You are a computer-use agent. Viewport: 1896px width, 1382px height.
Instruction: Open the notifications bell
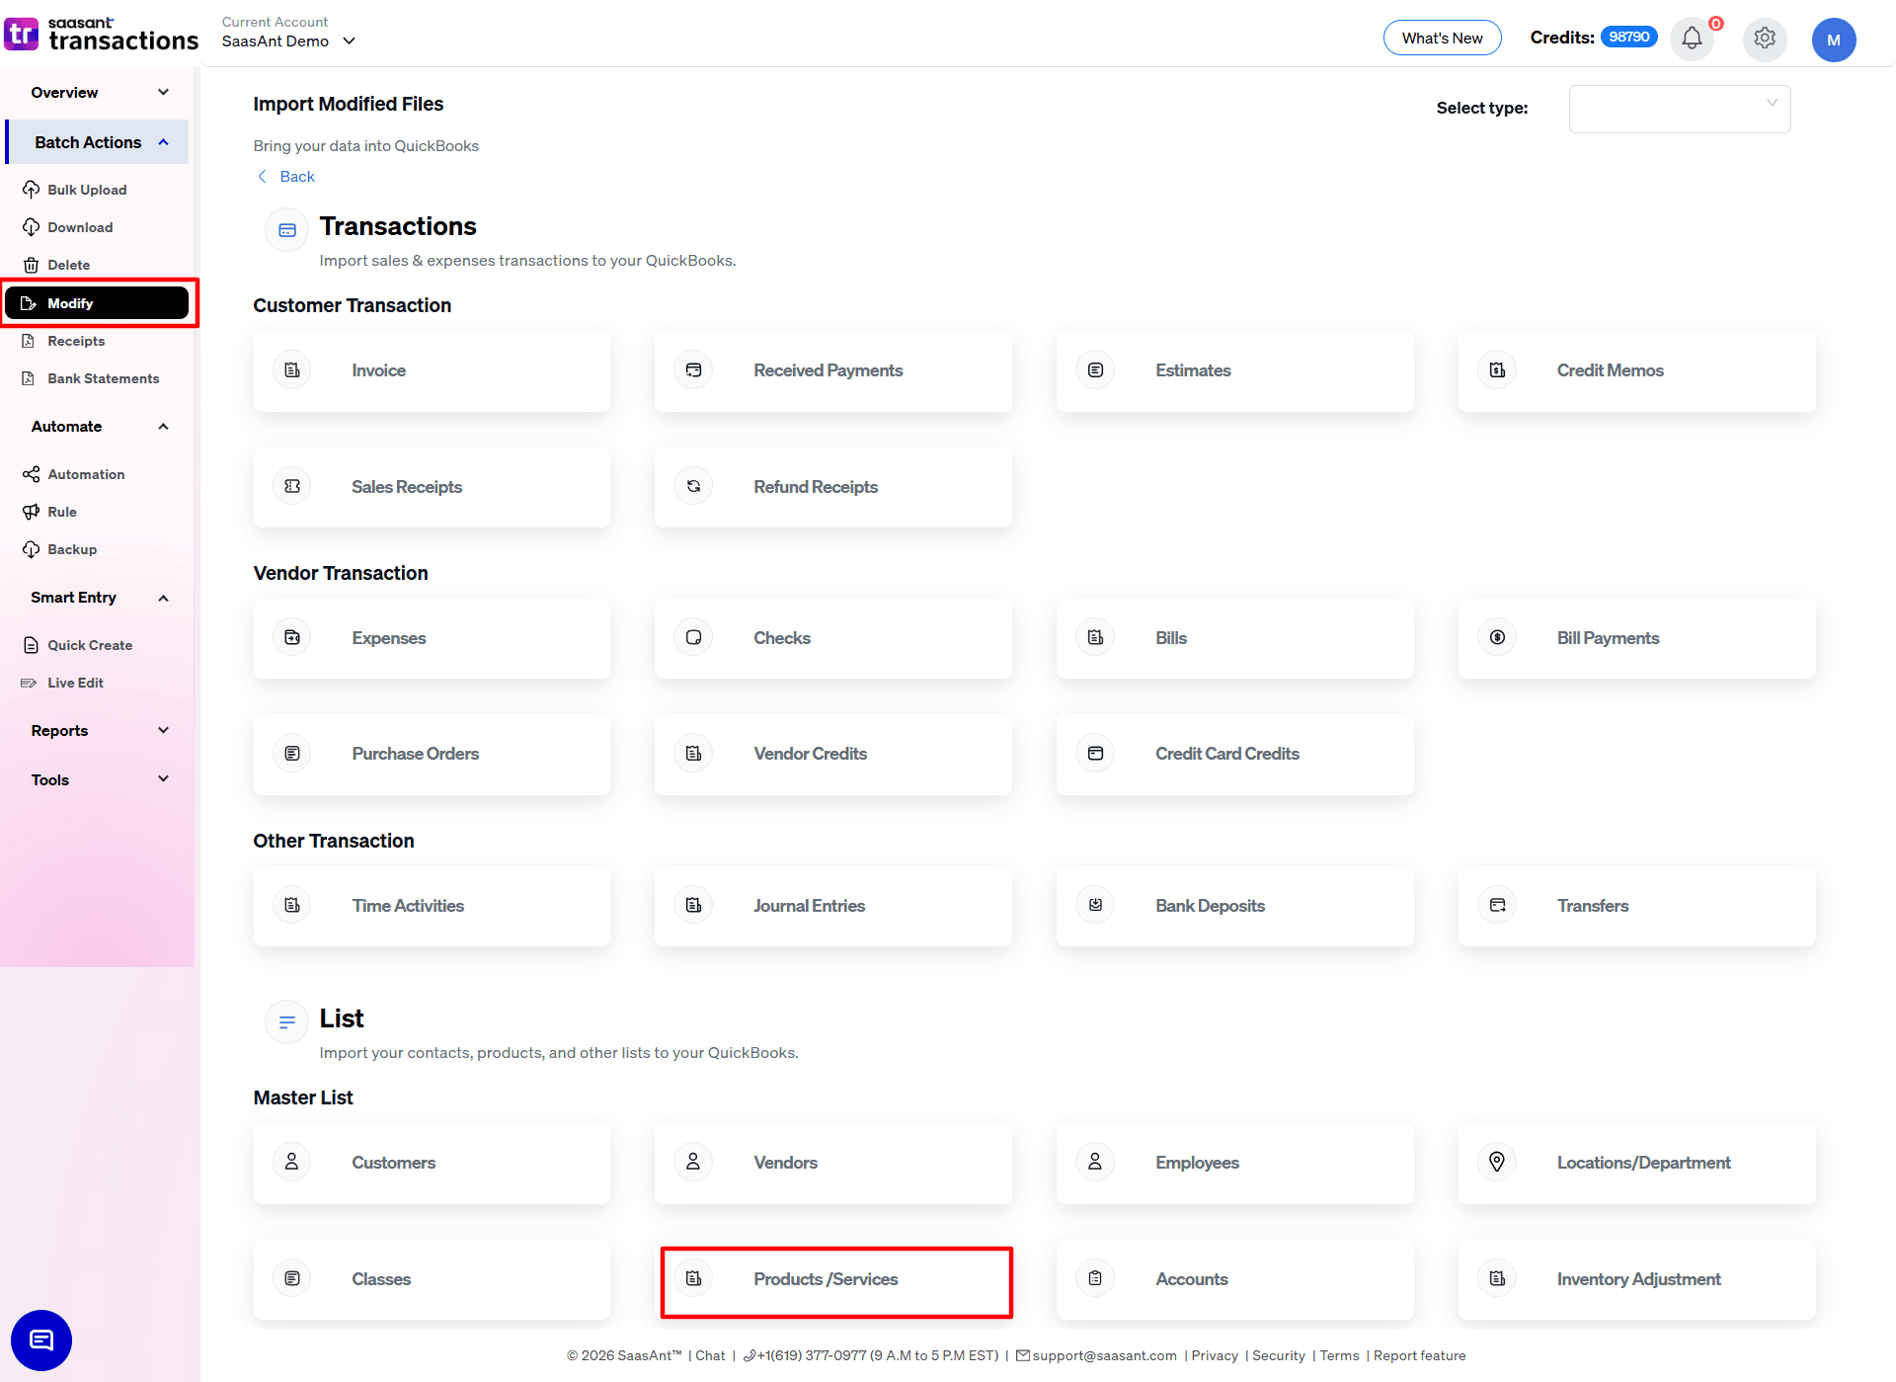coord(1691,39)
